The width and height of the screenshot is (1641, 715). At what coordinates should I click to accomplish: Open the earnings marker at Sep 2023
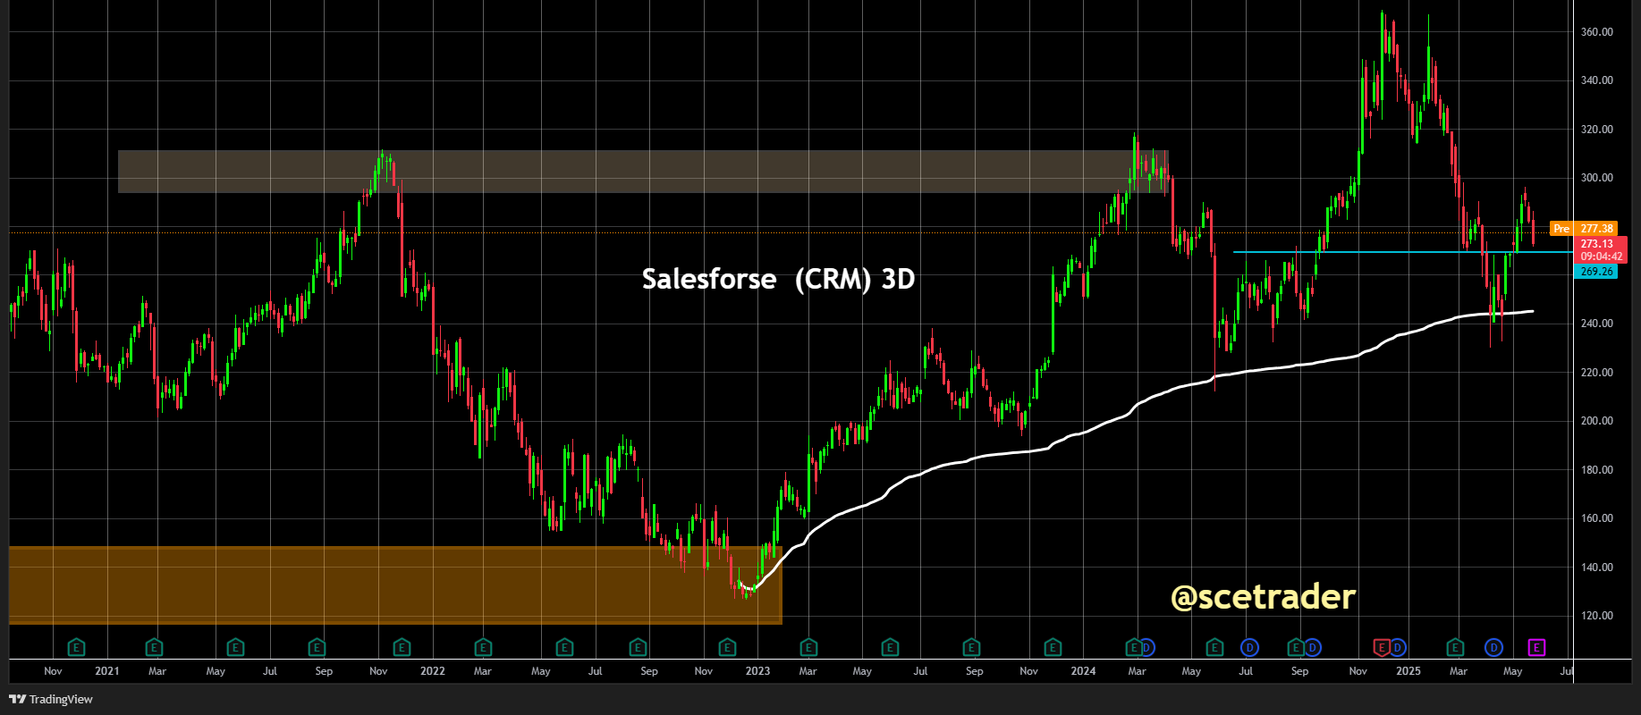click(x=971, y=647)
